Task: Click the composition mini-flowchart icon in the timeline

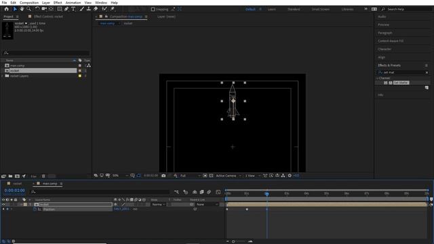Action: coord(176,192)
